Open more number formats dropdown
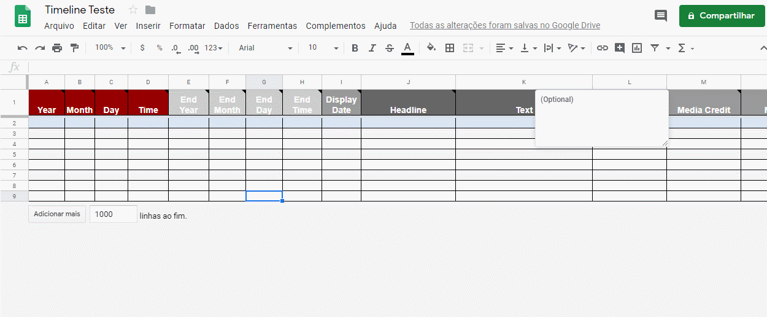Screen dimensions: 767x317 coord(214,48)
